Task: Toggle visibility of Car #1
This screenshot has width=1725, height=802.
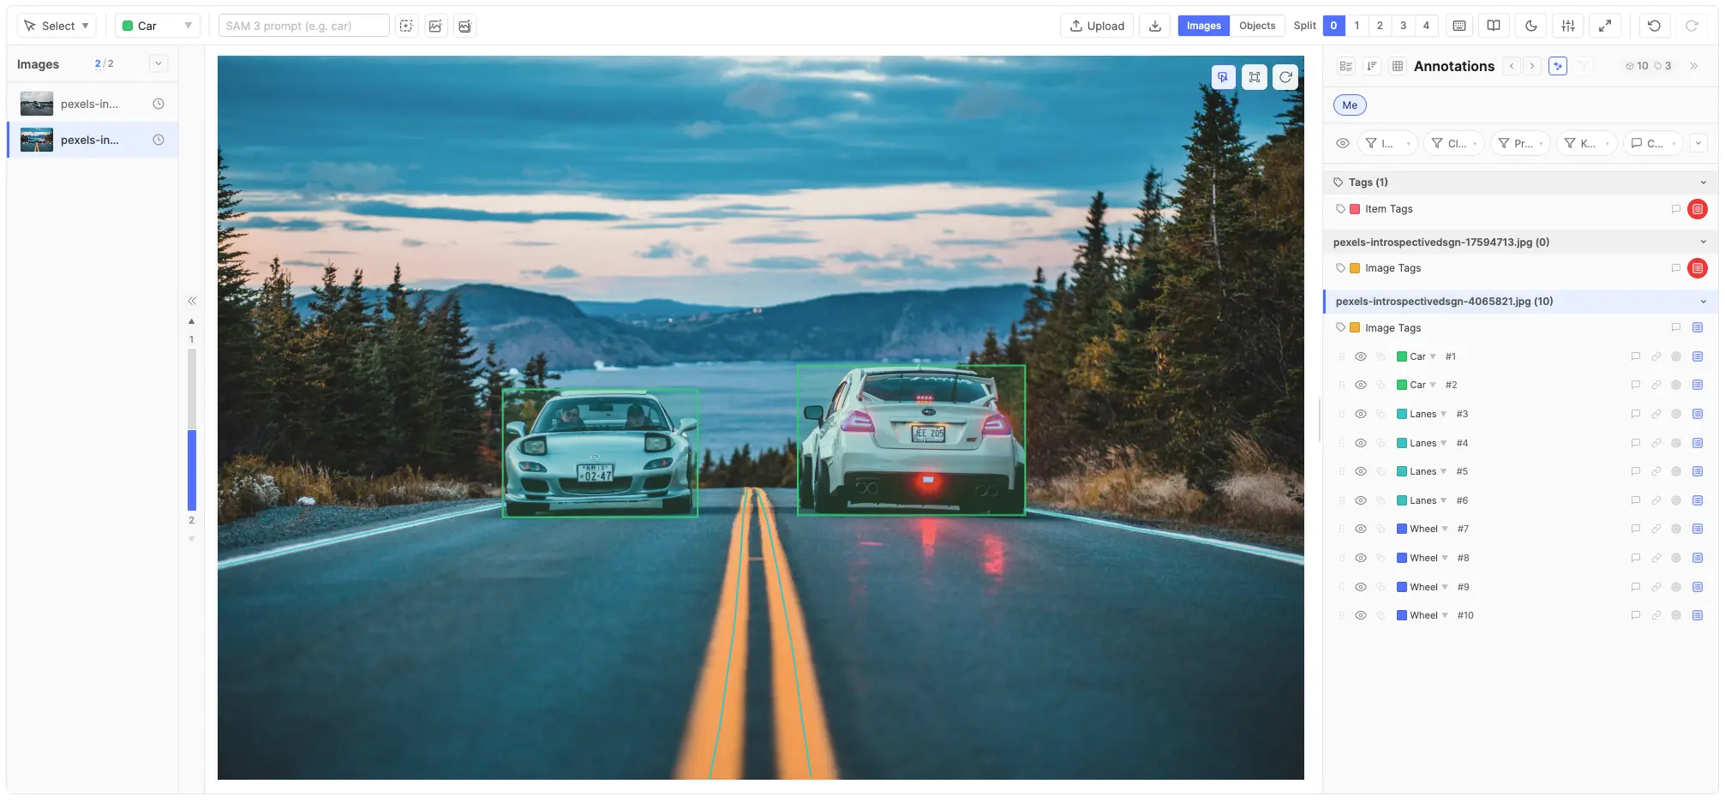Action: pyautogui.click(x=1361, y=356)
